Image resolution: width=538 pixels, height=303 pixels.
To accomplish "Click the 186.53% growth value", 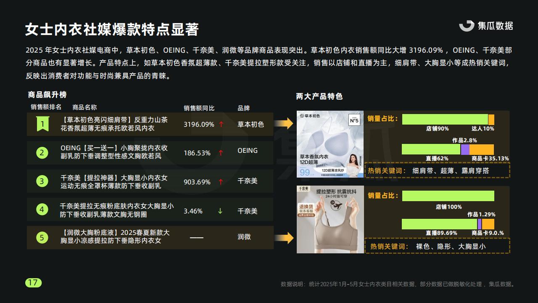I will pyautogui.click(x=197, y=153).
